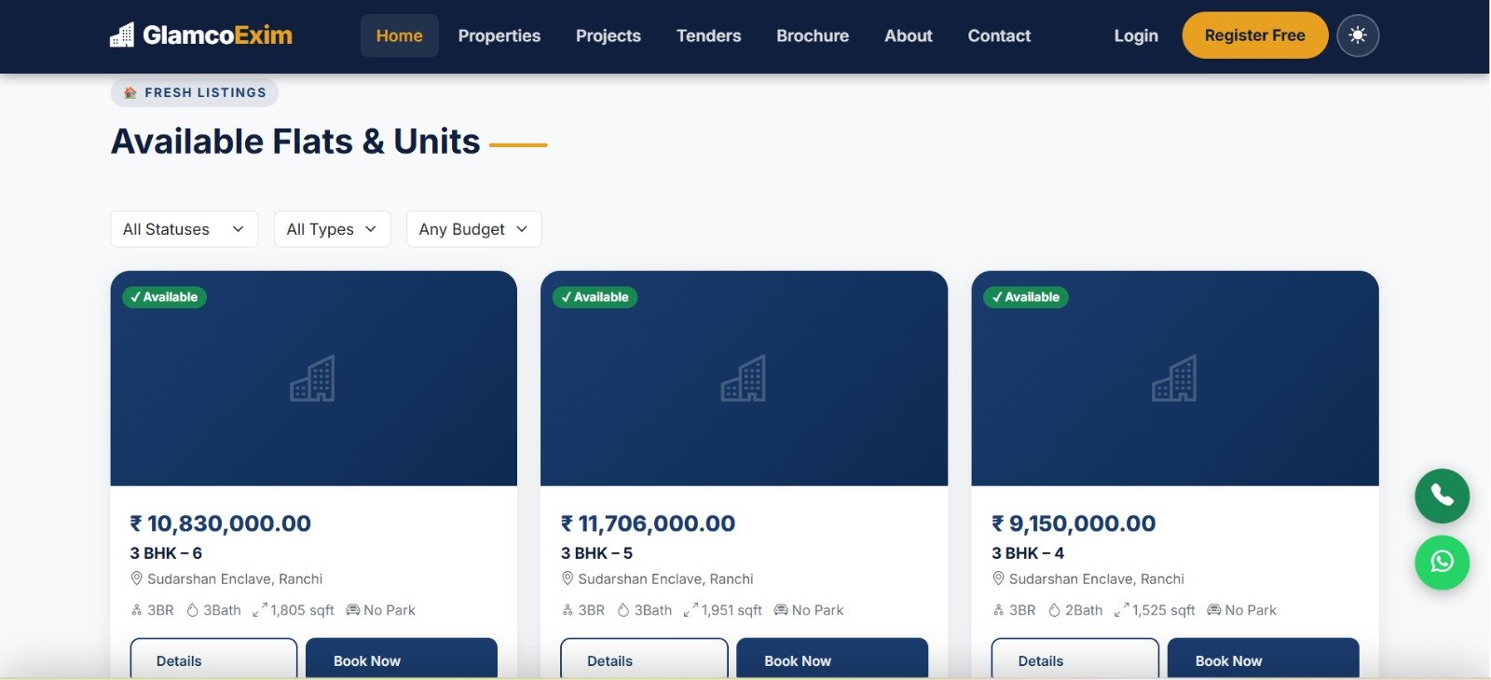
Task: Click the building placeholder icon on 3 BHK – 5
Action: point(744,379)
